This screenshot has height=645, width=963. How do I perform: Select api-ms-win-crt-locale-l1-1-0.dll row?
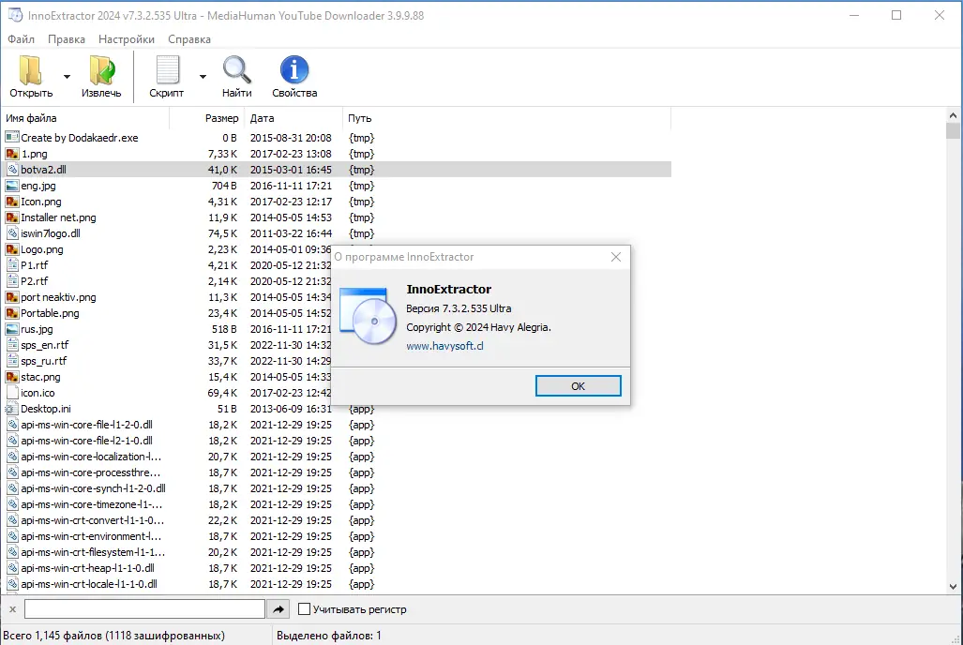337,585
